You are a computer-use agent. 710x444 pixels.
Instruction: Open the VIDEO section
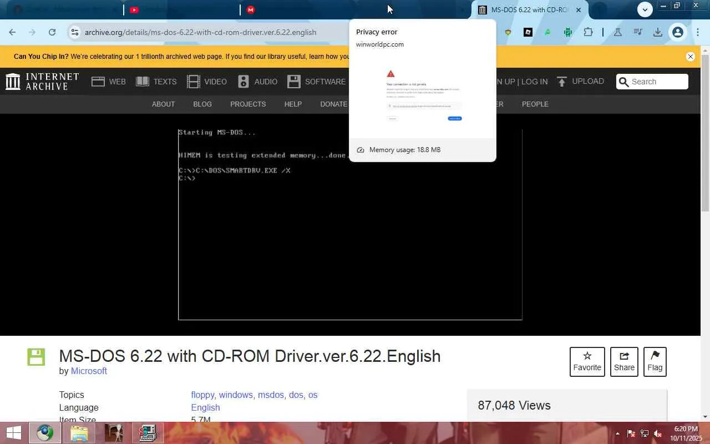pos(207,82)
